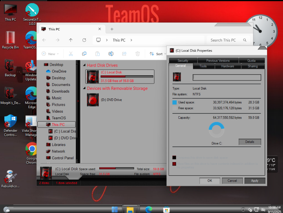Switch to the Quota tab
Image resolution: width=283 pixels, height=213 pixels.
tap(251, 61)
